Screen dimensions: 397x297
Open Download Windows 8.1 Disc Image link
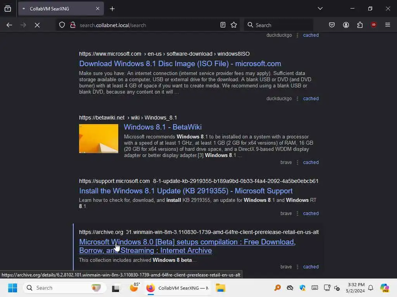click(180, 64)
